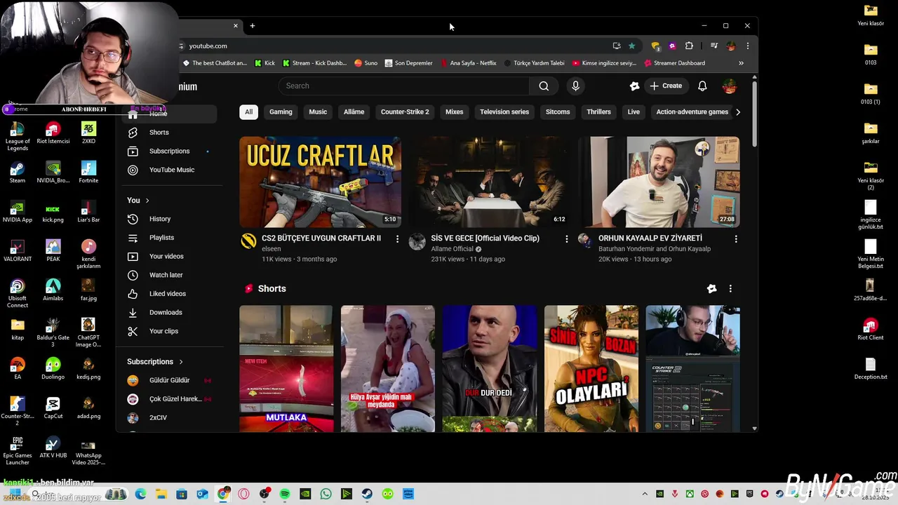Screen dimensions: 898x505
Task: Open Suno bookmark
Action: 366,63
